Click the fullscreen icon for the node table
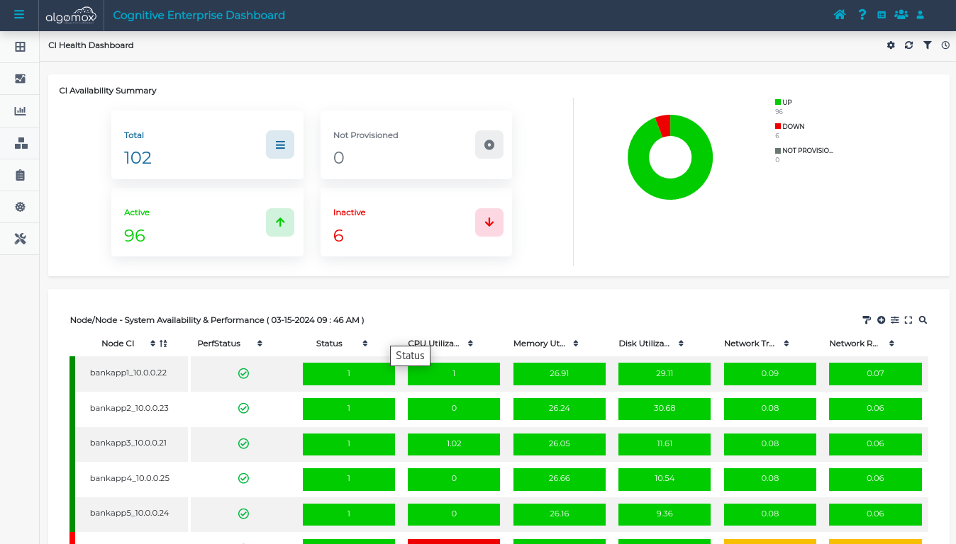The image size is (956, 544). pos(908,320)
